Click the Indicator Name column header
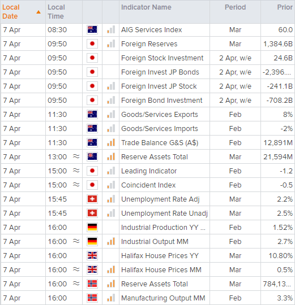Image resolution: width=295 pixels, height=305 pixels. [x=146, y=7]
